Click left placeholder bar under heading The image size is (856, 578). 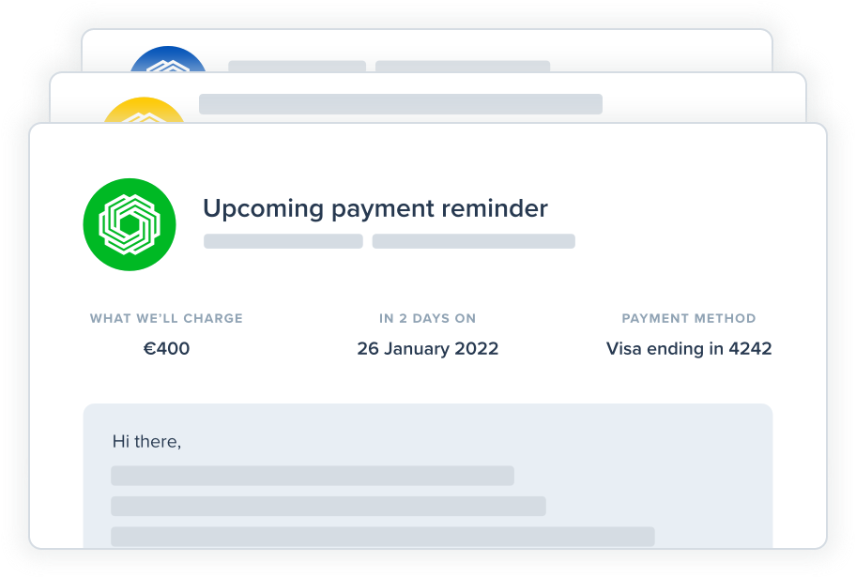coord(283,241)
